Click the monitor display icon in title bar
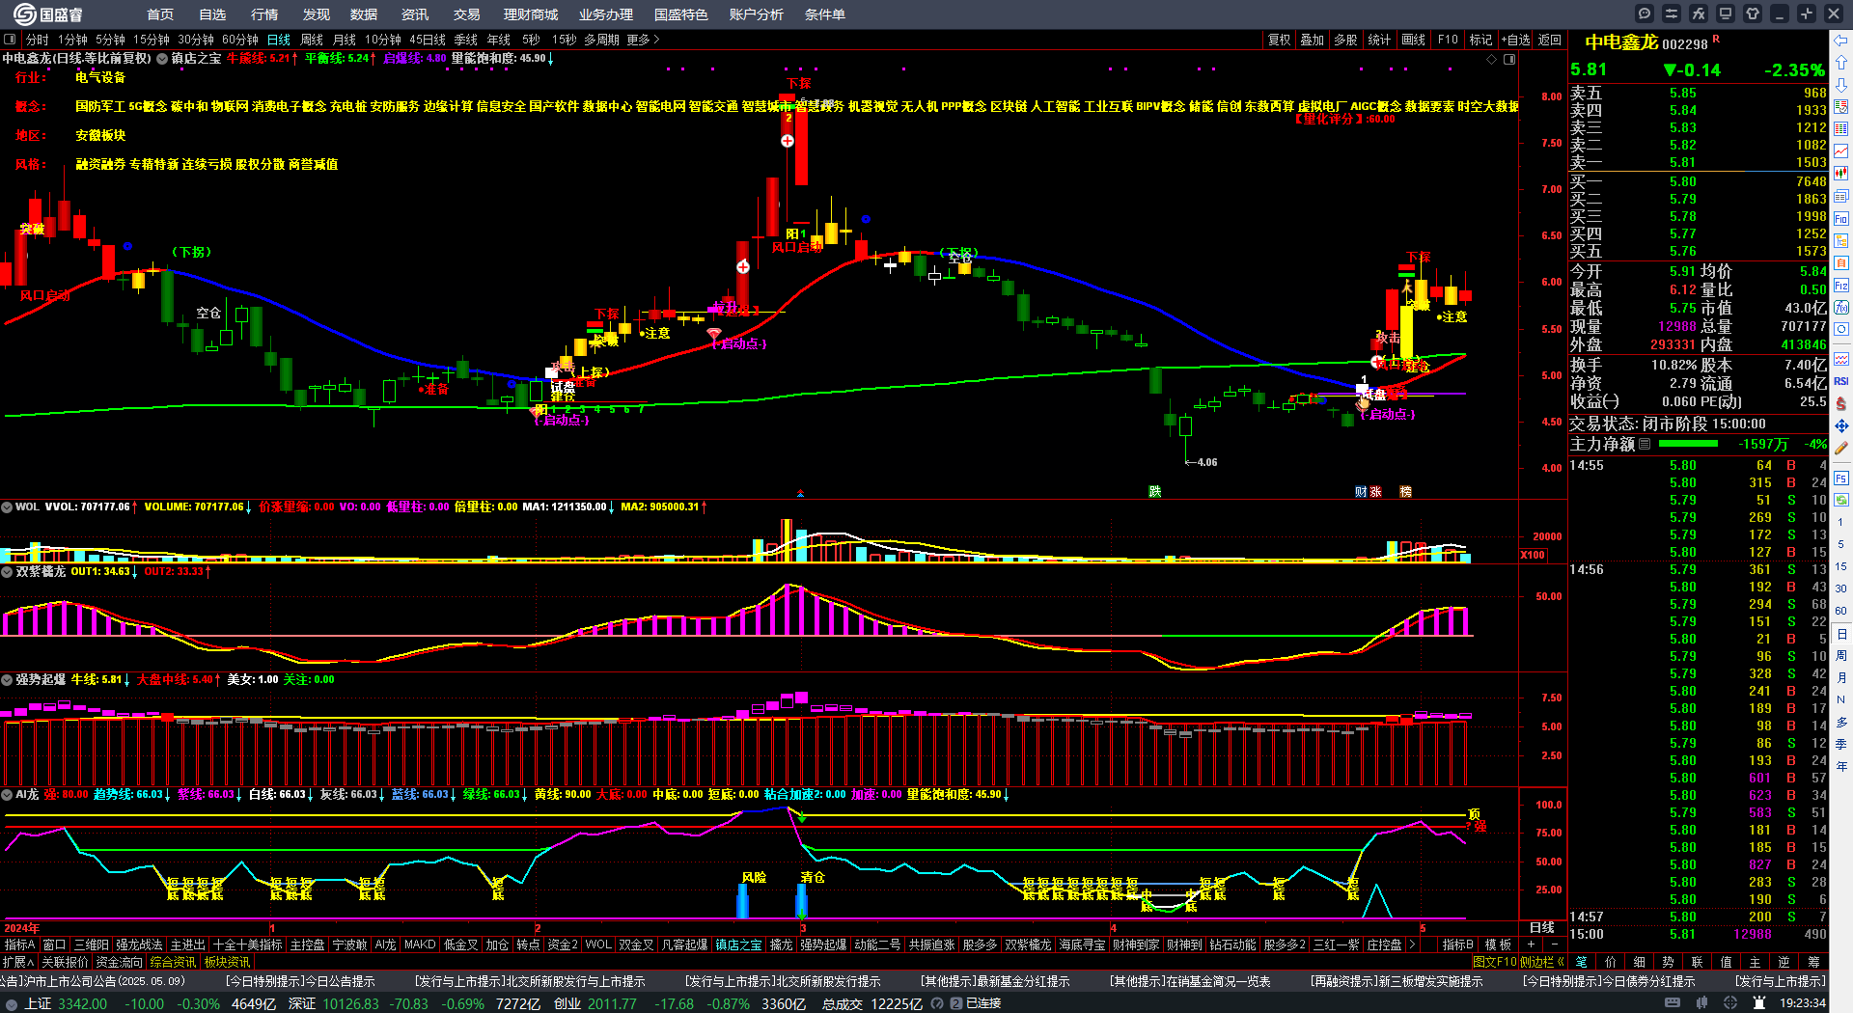Viewport: 1853px width, 1013px height. 1726,14
